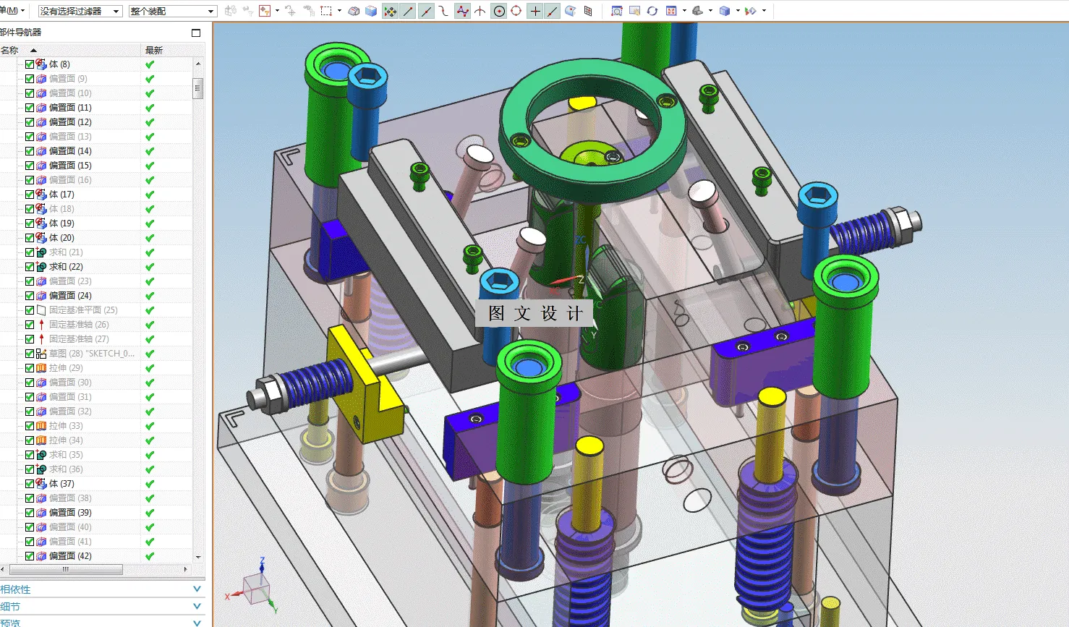Image resolution: width=1069 pixels, height=627 pixels.
Task: Click the view orientation icon
Action: [x=671, y=11]
